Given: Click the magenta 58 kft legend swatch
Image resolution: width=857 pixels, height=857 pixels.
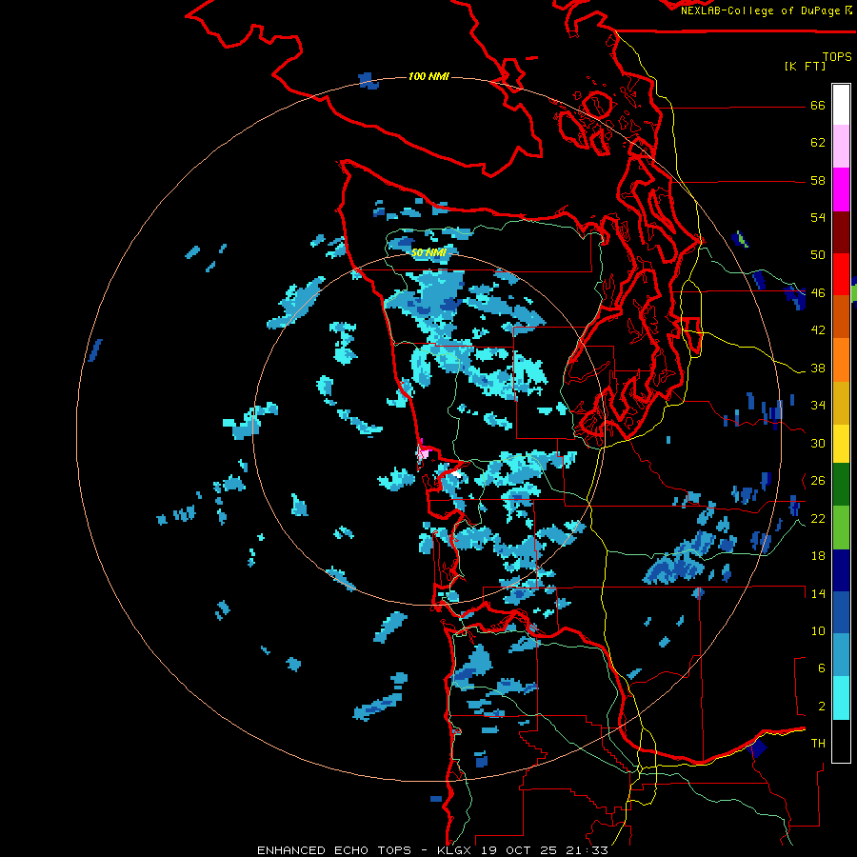Looking at the screenshot, I should point(841,189).
